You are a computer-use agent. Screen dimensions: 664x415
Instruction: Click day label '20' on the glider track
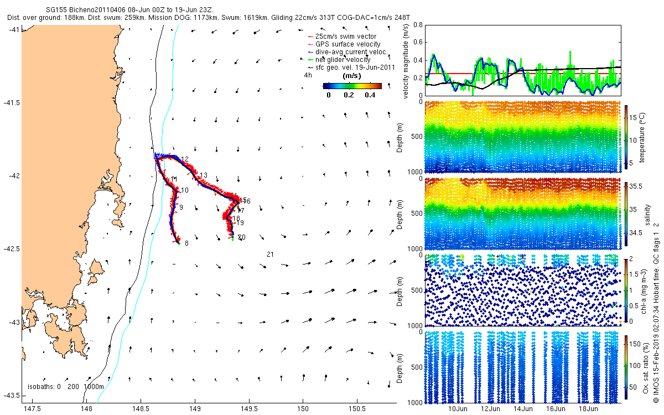point(242,237)
